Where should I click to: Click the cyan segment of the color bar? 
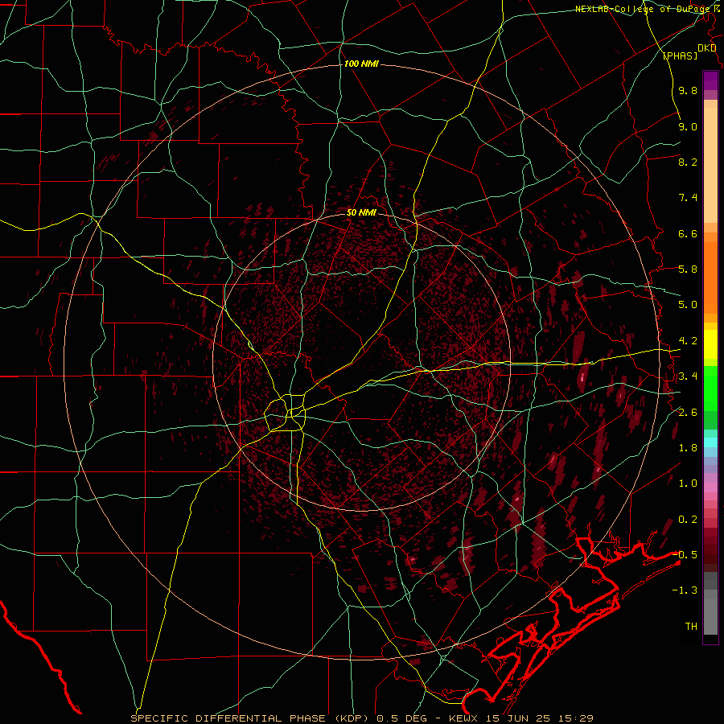click(710, 442)
